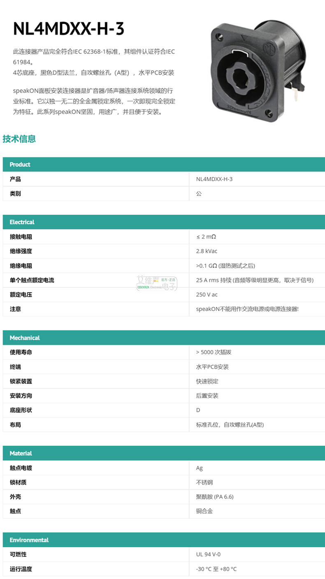Click the speakON面板安装连接器 description paragraph

pyautogui.click(x=94, y=101)
